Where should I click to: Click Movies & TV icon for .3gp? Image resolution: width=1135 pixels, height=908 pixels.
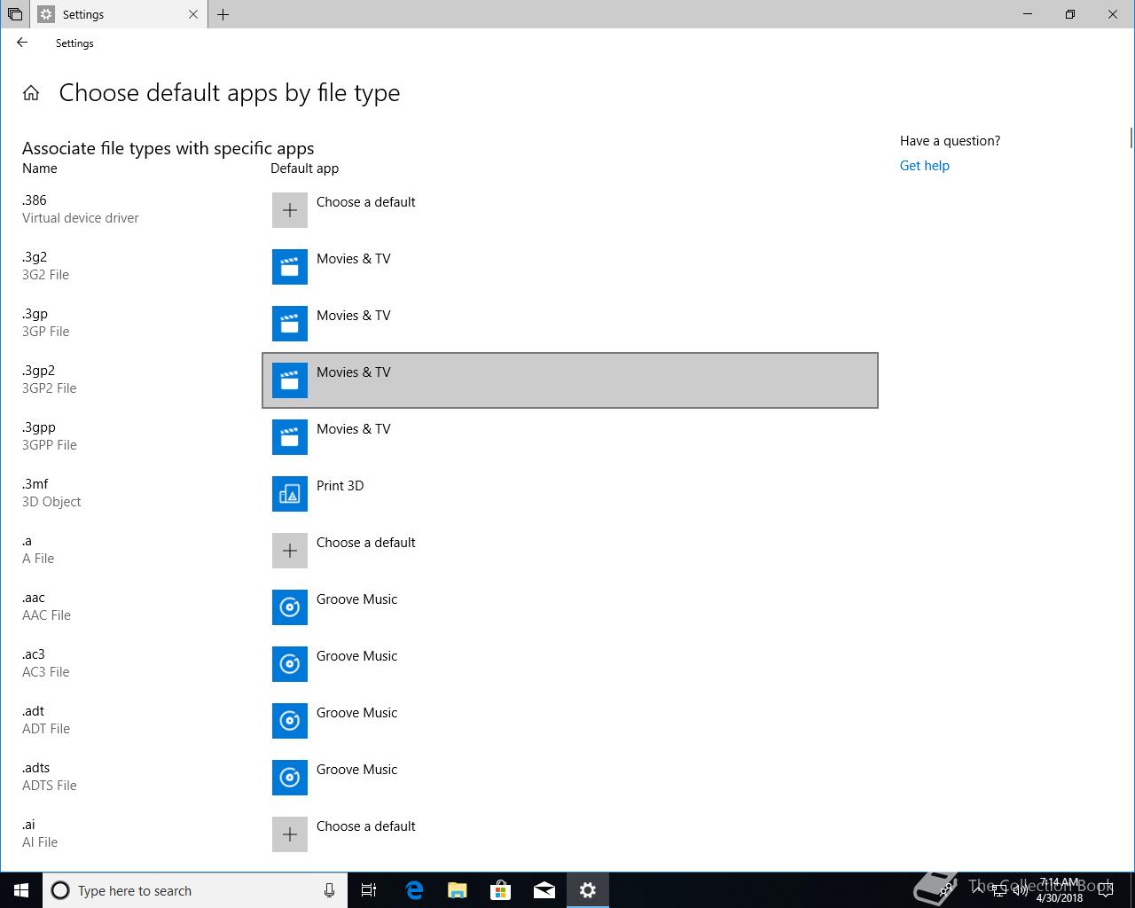click(x=290, y=324)
